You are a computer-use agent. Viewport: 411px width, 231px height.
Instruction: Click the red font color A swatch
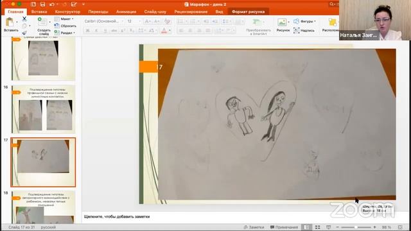164,31
